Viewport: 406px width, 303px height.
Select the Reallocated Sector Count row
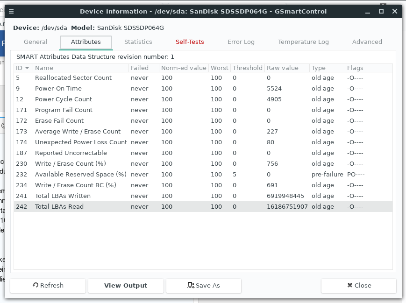tap(203, 78)
